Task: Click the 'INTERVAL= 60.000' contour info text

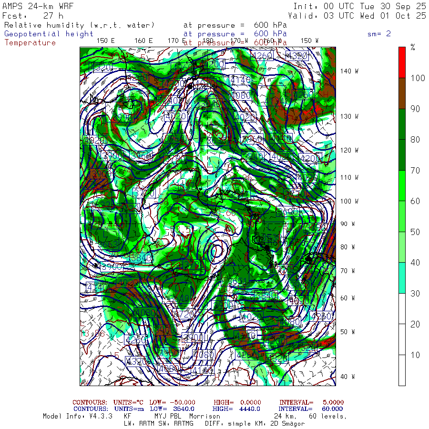Action: 311,409
